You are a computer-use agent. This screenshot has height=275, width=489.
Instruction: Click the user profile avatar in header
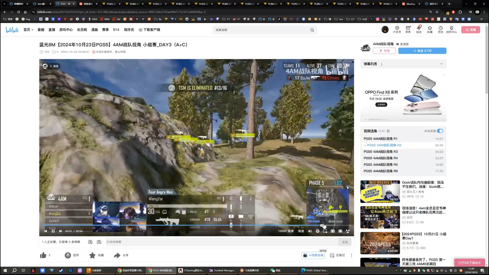point(385,30)
